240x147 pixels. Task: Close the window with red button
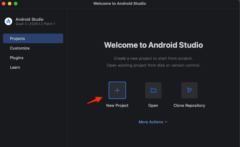coord(4,4)
